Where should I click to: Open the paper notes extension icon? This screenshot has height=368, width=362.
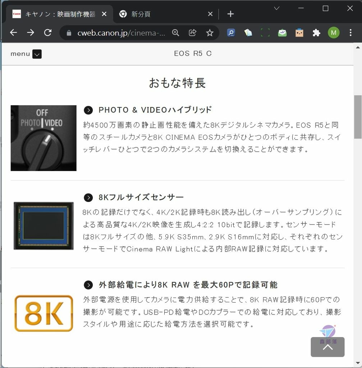pyautogui.click(x=248, y=33)
